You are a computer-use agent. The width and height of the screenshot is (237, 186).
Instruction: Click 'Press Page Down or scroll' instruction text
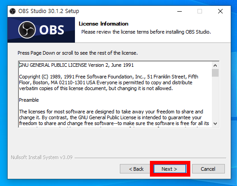[78, 53]
